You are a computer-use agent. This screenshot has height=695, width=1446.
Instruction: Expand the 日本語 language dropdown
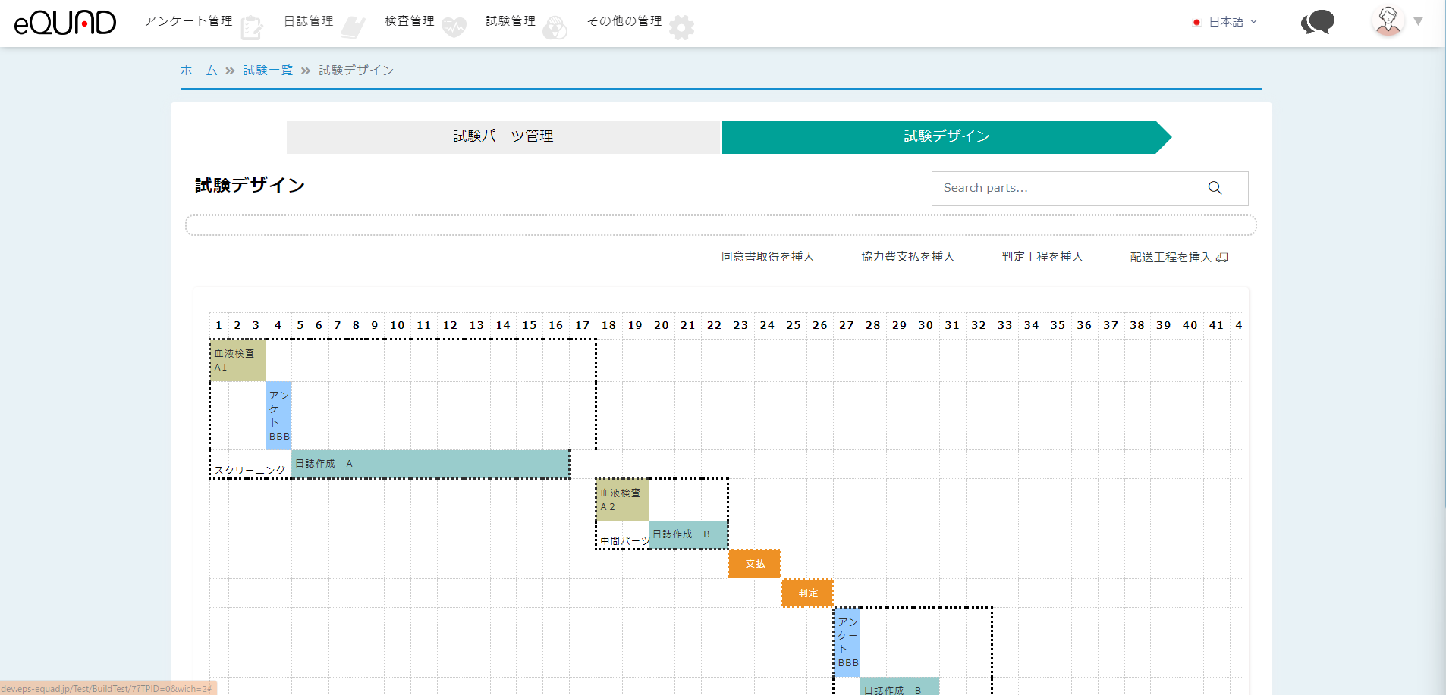(1226, 22)
